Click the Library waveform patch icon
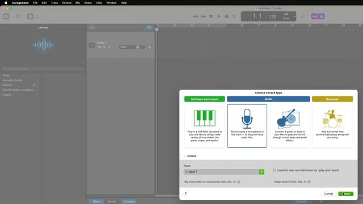Viewport: 363px width, 204px height. 43,45
